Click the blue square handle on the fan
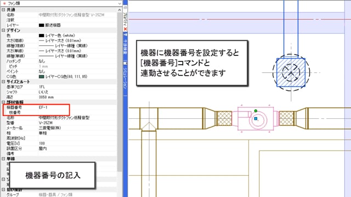Viewport: 351px width, 197px height. [256, 119]
